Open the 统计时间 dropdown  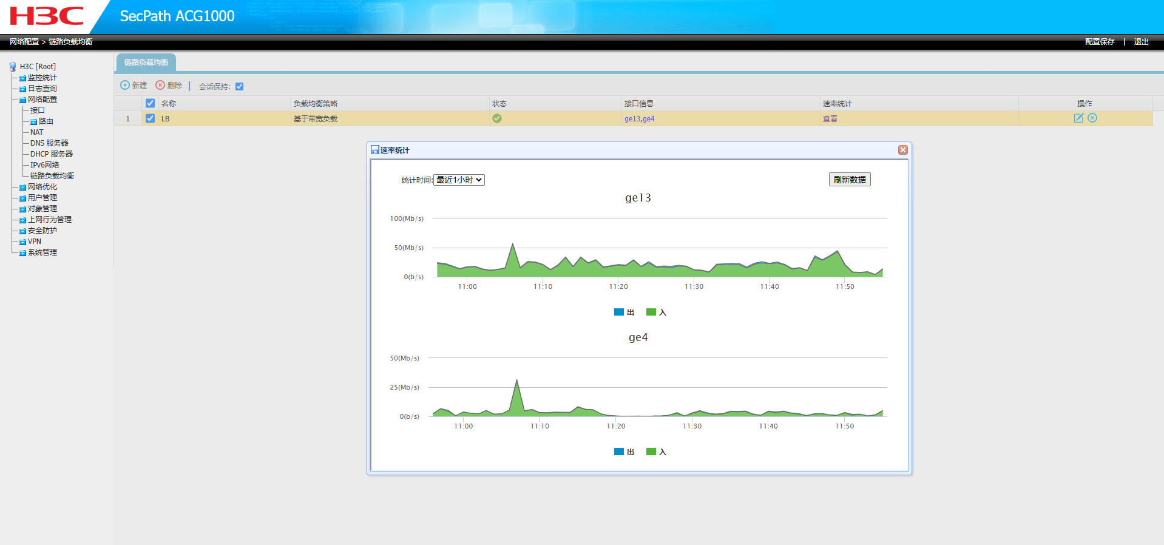pyautogui.click(x=459, y=180)
